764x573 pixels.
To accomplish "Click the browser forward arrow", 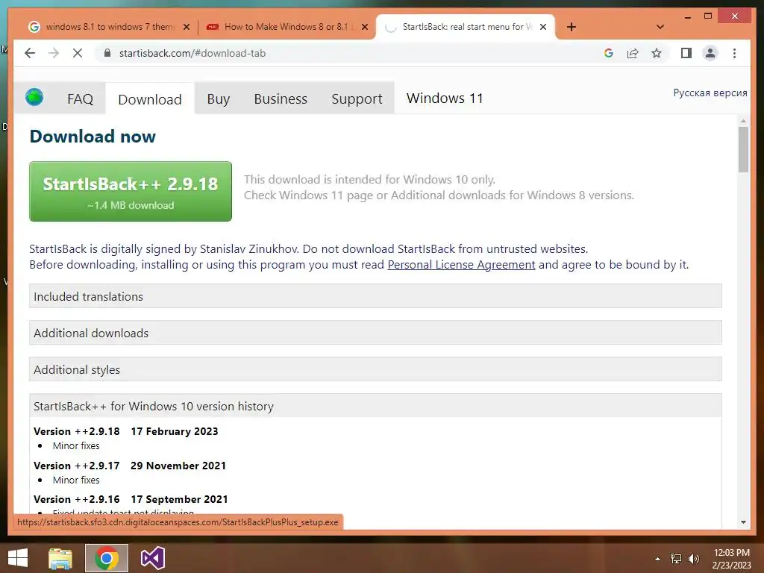I will pyautogui.click(x=54, y=53).
